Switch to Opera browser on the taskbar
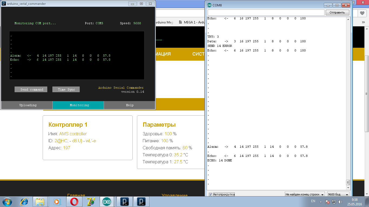Viewport: 369px width, 207px height. pos(74,201)
